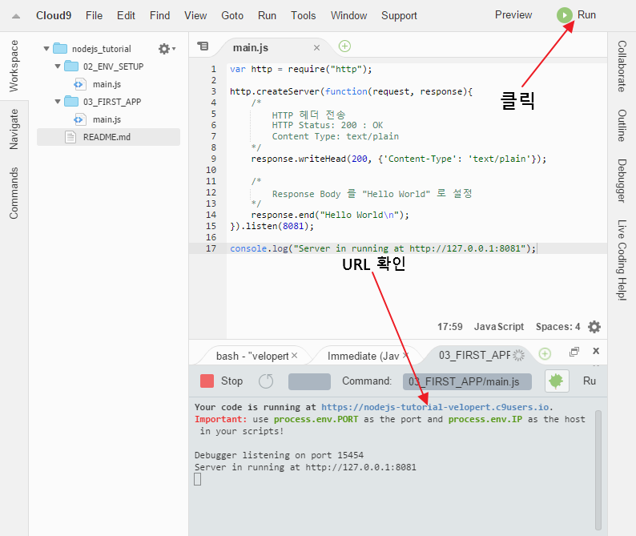
Task: Open the workspace settings gear
Action: click(x=164, y=49)
